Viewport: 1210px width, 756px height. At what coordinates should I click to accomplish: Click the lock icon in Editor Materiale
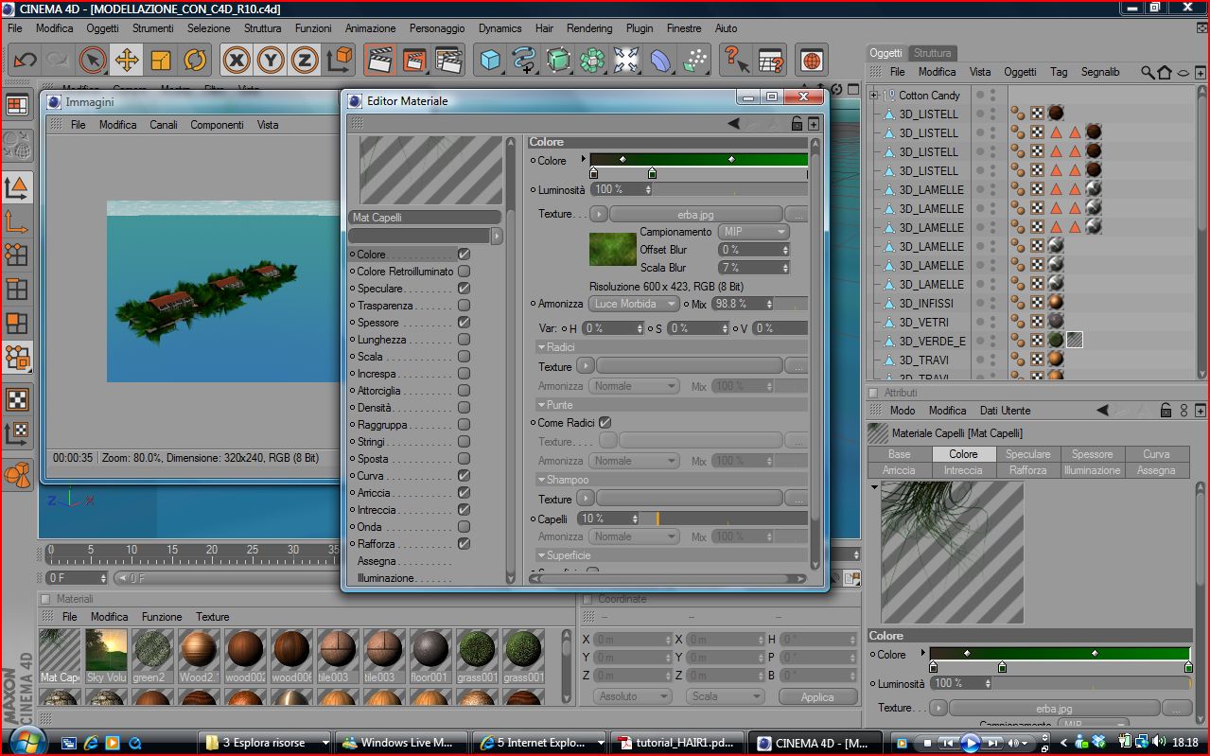797,123
